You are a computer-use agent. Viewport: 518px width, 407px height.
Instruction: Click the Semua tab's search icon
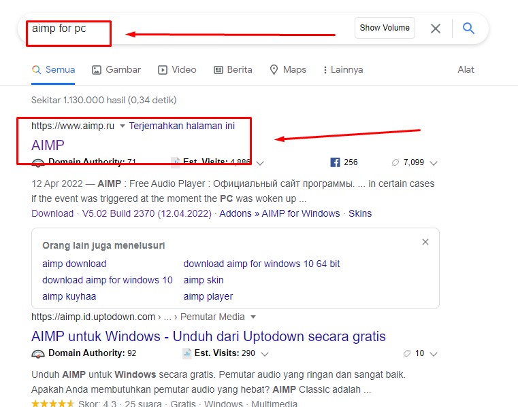tap(36, 69)
